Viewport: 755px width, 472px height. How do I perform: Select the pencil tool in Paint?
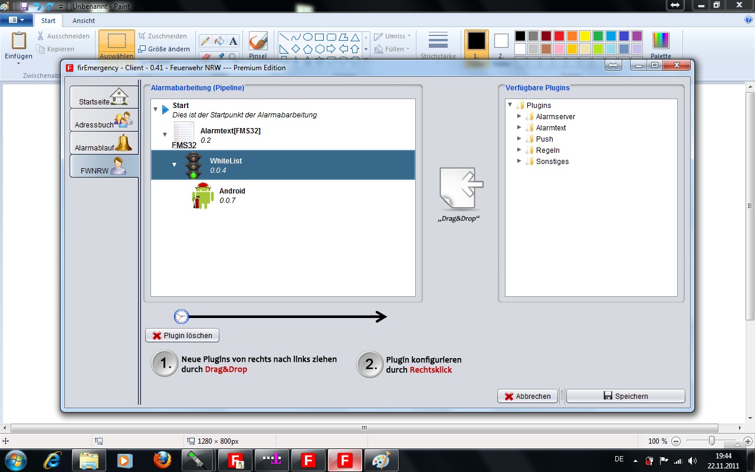[205, 41]
